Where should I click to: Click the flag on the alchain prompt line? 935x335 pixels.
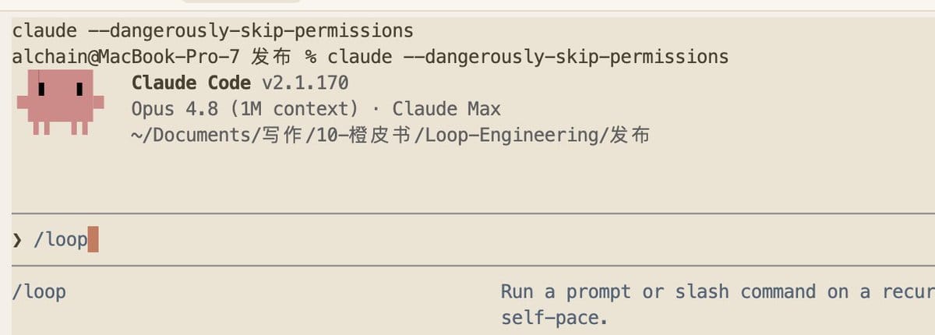coord(566,57)
